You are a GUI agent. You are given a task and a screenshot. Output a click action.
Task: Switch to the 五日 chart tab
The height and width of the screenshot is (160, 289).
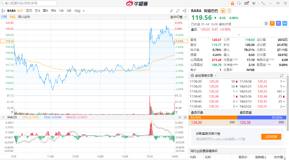29,11
